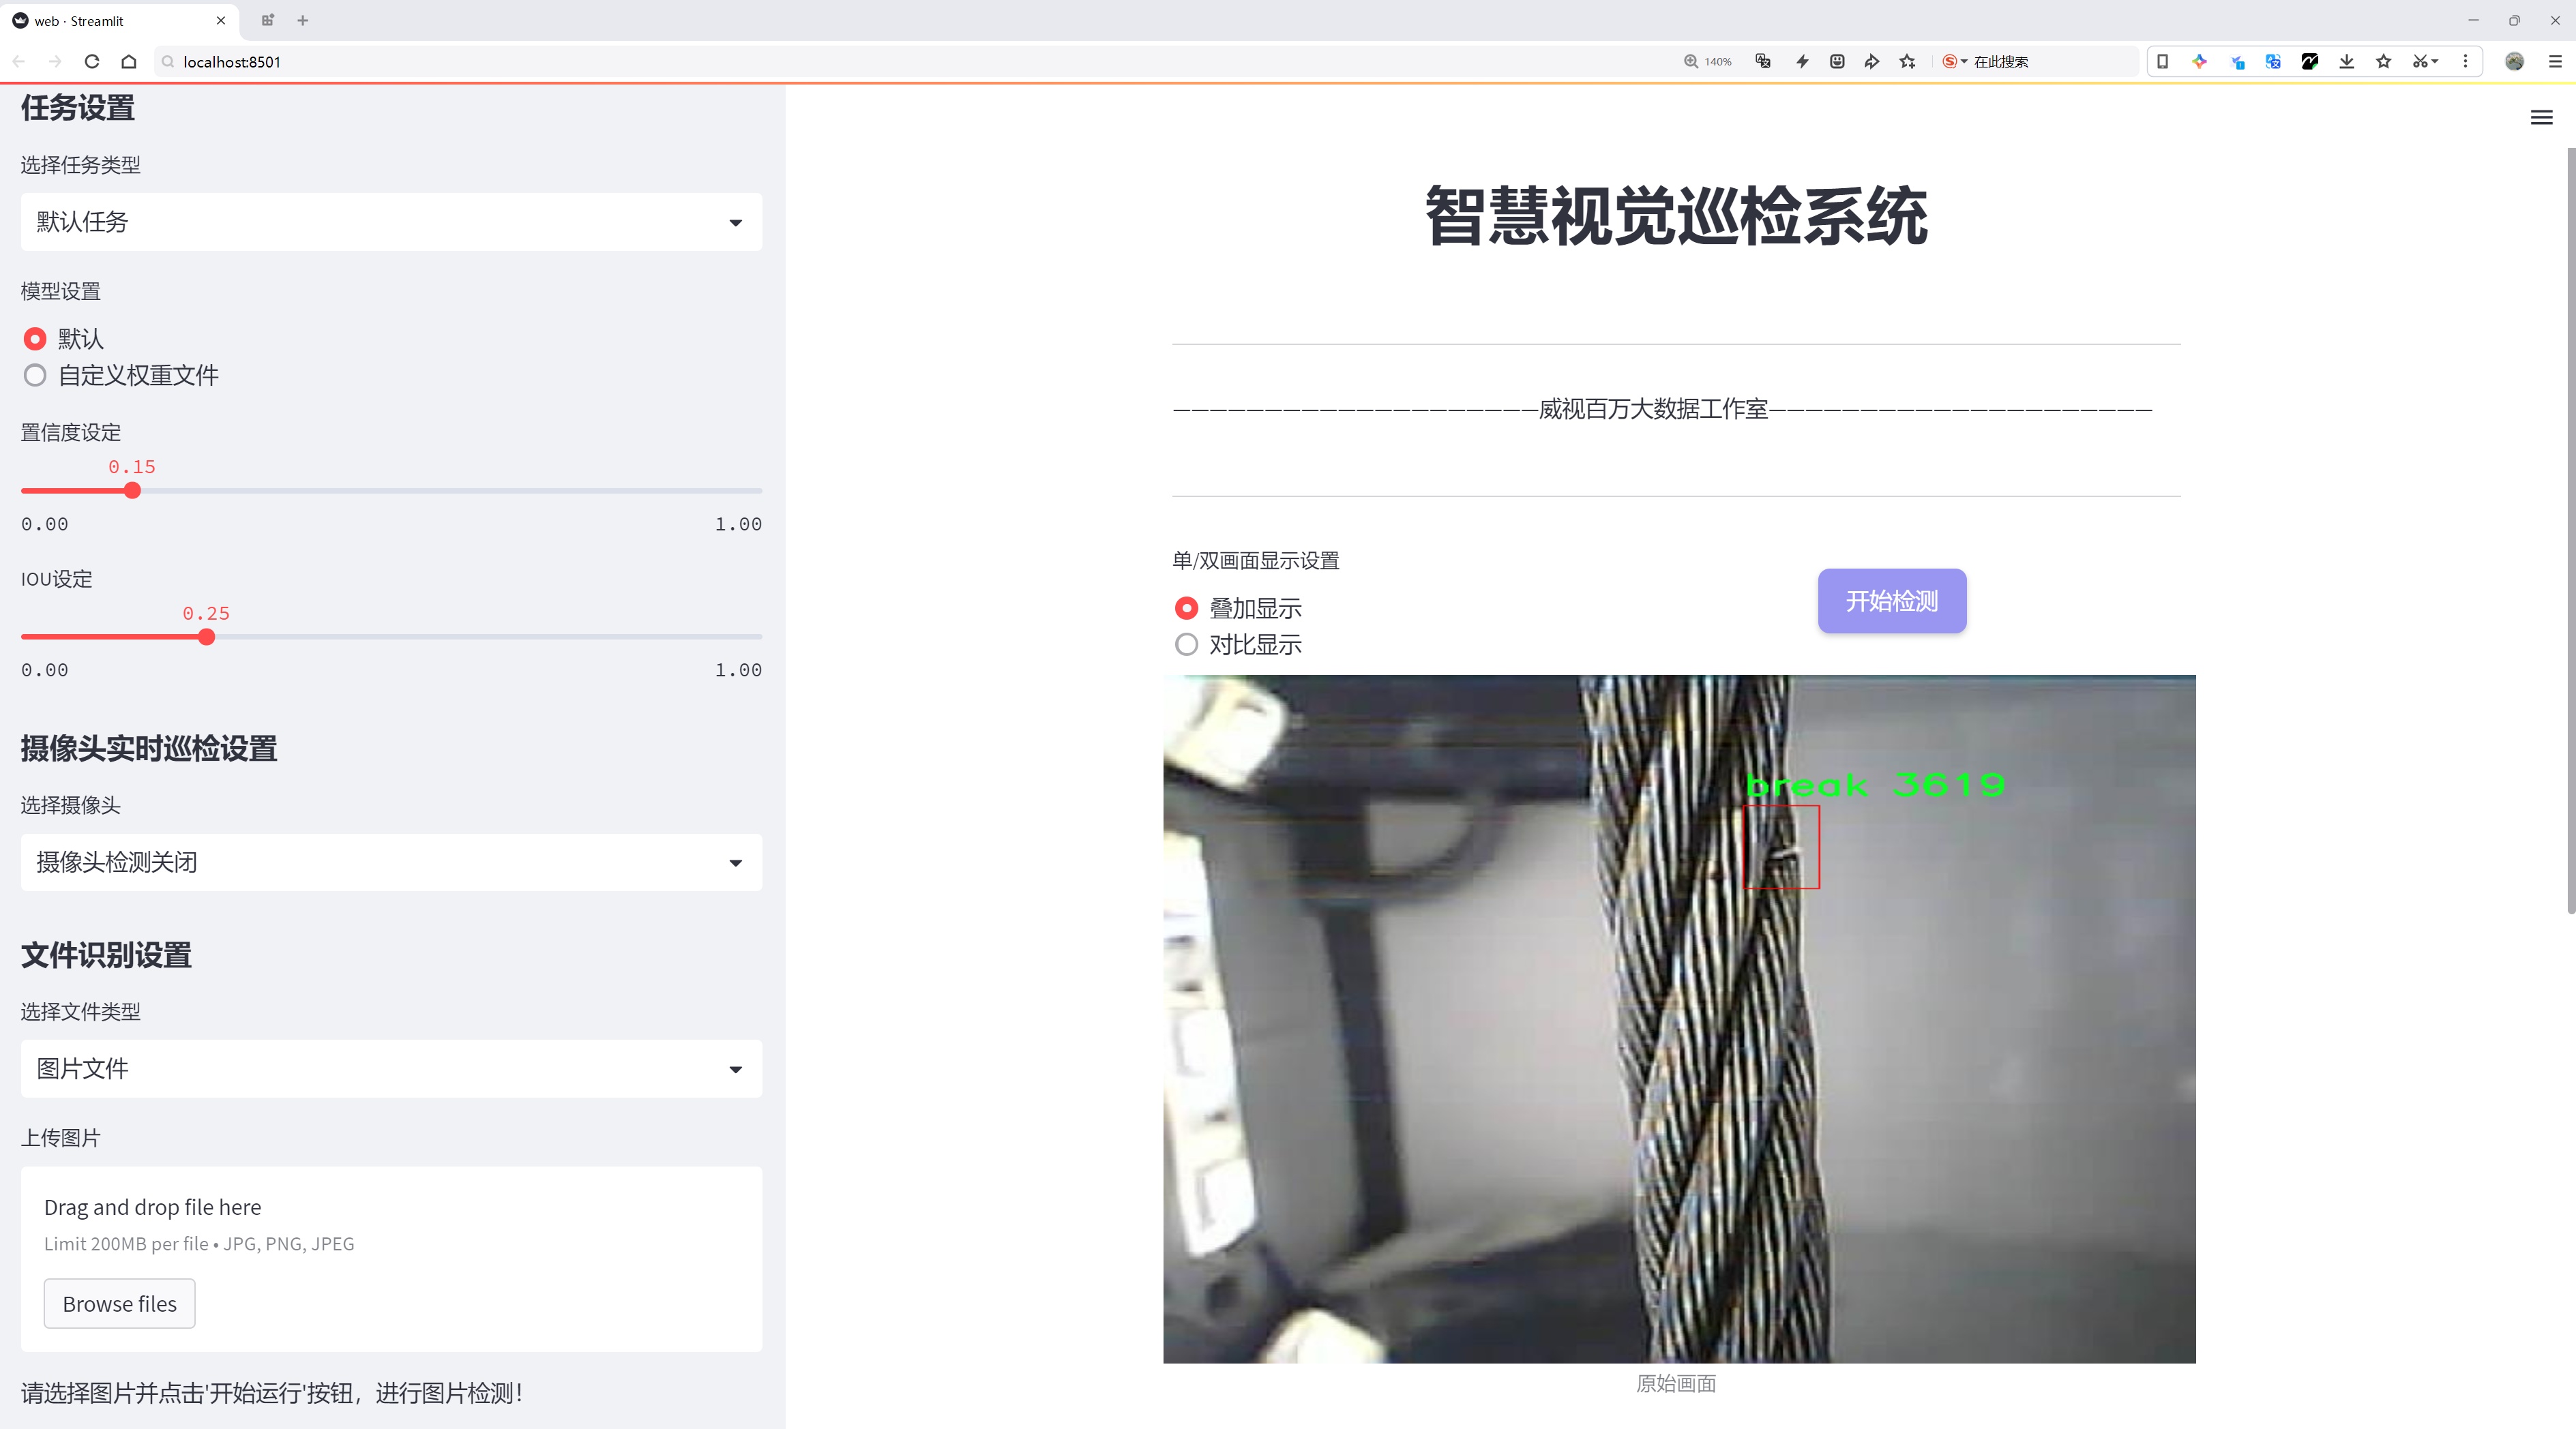2576x1429 pixels.
Task: Restore the browser window size
Action: click(2514, 20)
